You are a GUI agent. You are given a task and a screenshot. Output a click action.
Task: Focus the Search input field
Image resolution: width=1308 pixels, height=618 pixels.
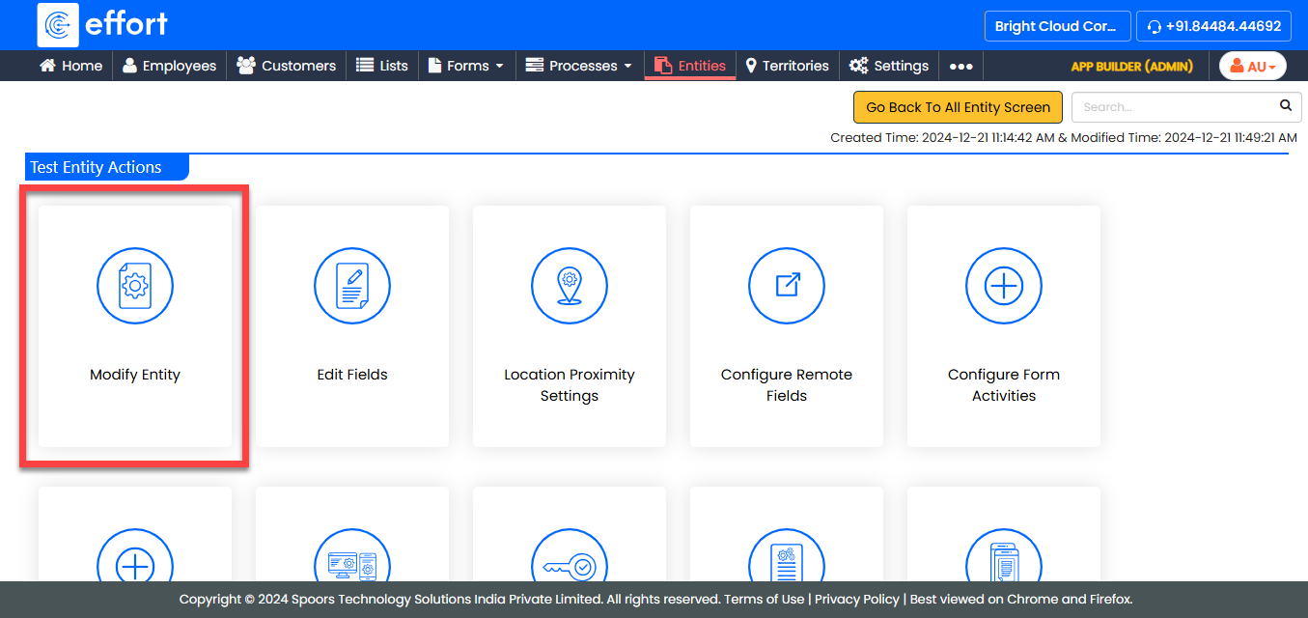(1173, 107)
